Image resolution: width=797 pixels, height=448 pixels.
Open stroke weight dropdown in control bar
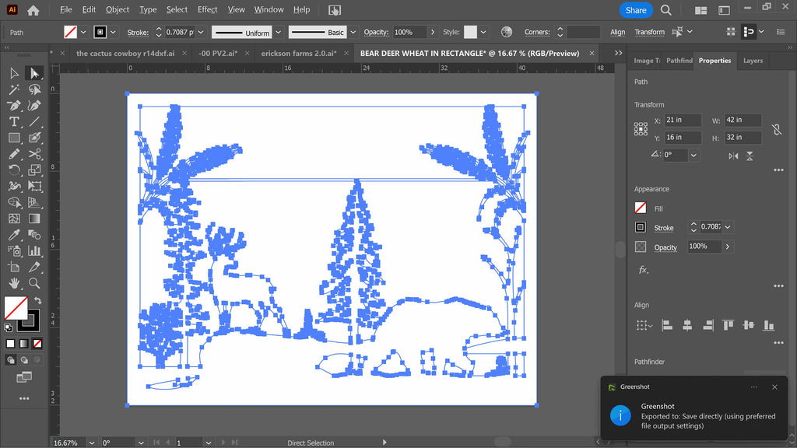pyautogui.click(x=201, y=32)
